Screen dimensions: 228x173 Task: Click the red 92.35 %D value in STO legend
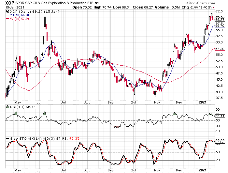click(74, 139)
